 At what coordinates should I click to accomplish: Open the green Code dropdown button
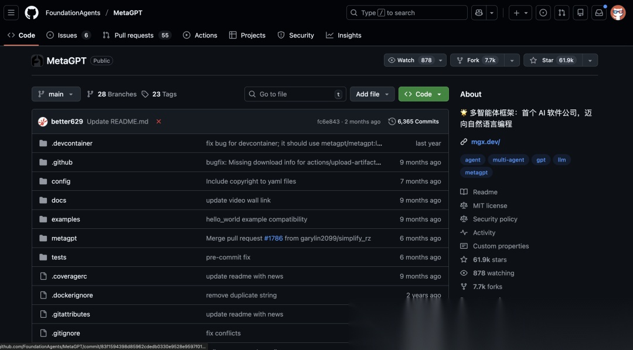pyautogui.click(x=424, y=94)
